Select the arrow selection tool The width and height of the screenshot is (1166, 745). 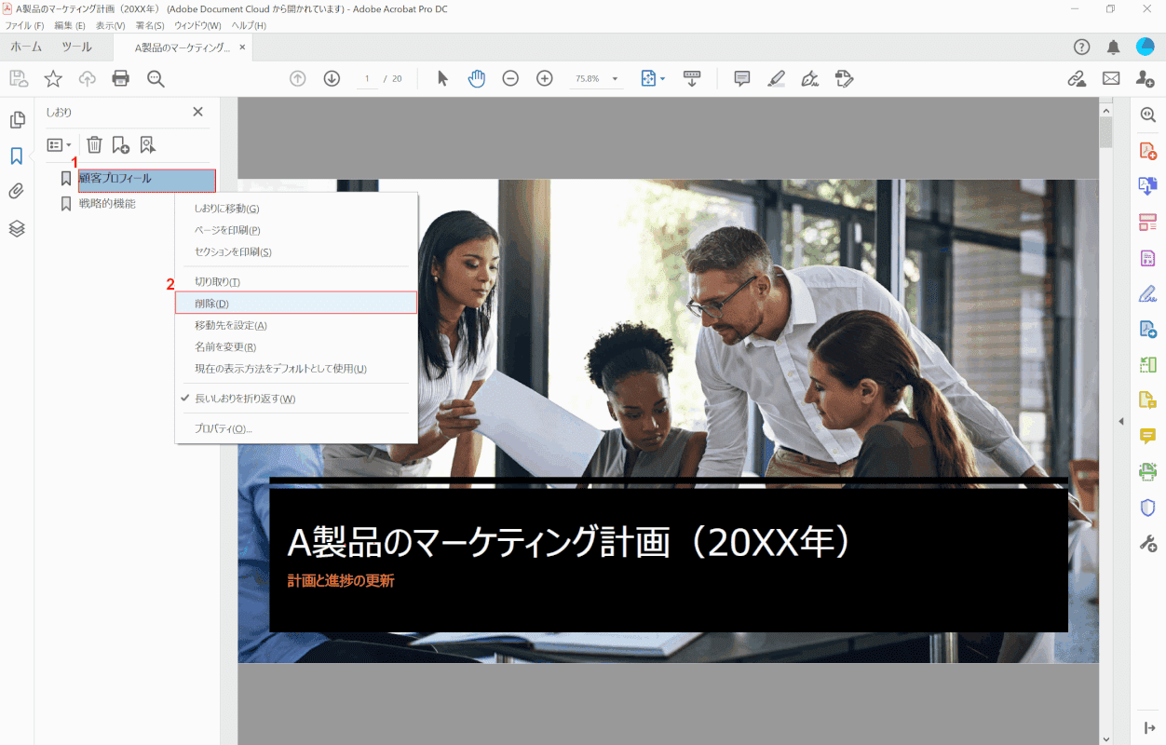[442, 79]
